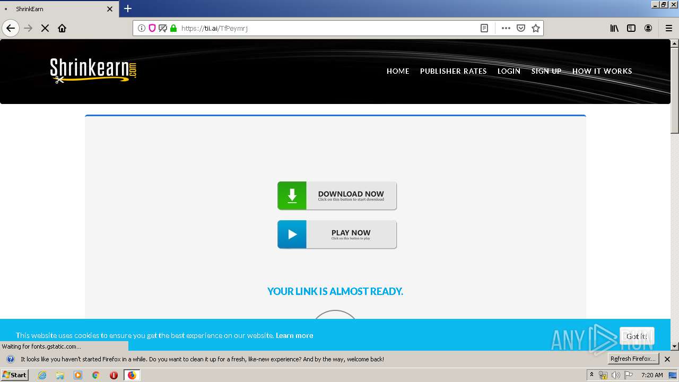Show hidden system tray icons arrow
Viewport: 679px width, 382px height.
point(591,375)
